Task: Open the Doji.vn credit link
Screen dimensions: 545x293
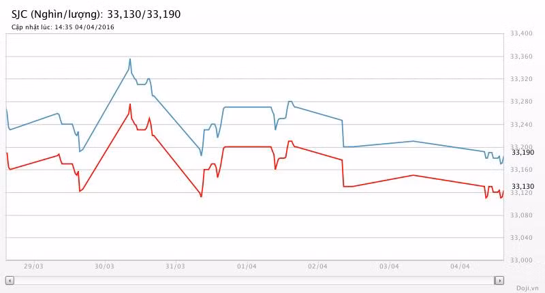Action: coord(527,288)
